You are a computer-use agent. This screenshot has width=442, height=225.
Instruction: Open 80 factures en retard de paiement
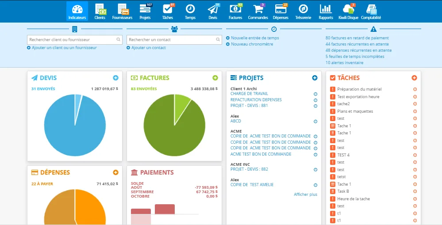357,38
